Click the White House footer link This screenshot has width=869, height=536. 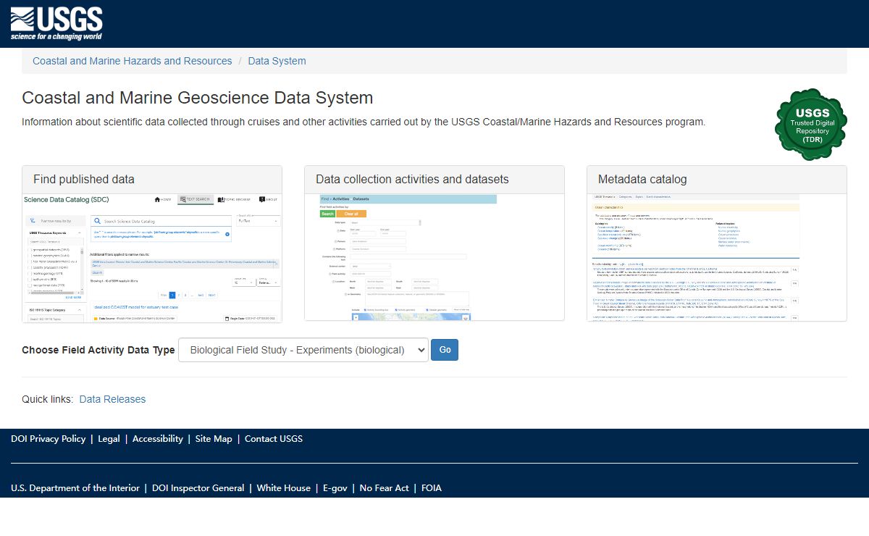[283, 487]
